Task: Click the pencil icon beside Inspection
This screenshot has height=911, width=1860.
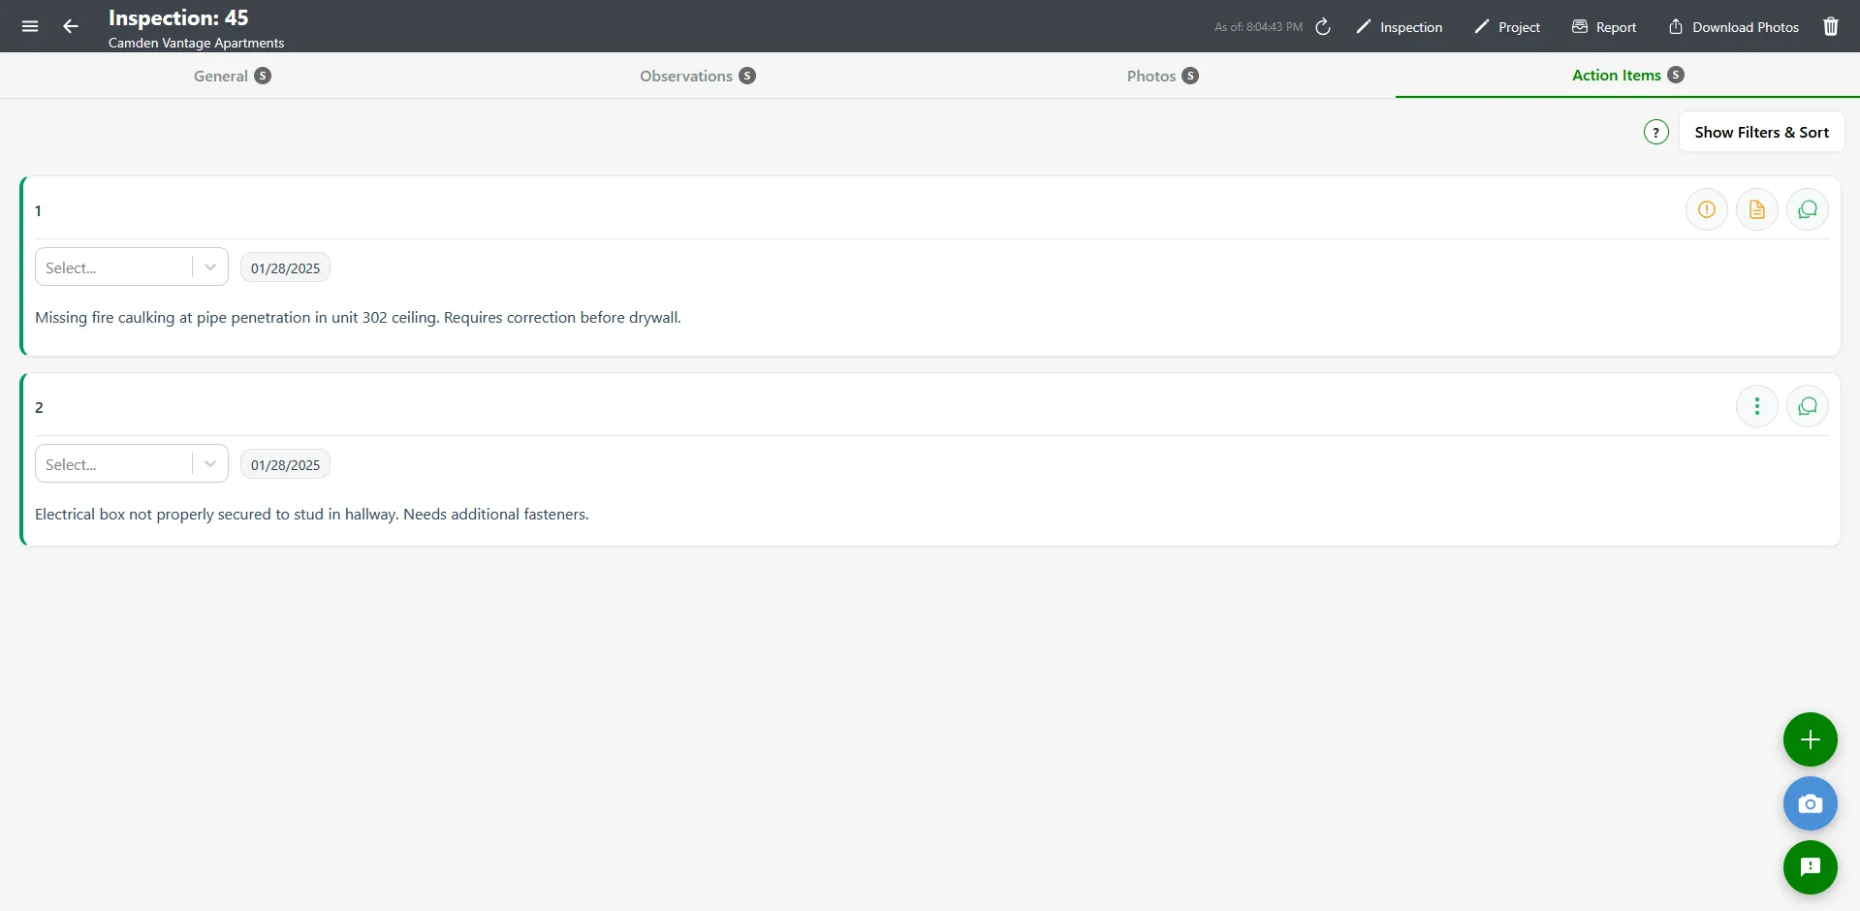Action: click(x=1363, y=27)
